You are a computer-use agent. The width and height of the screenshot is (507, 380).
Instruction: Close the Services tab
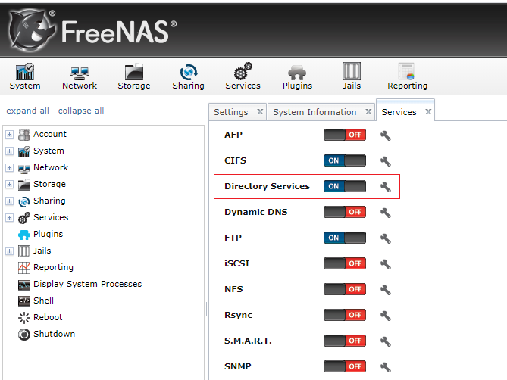(428, 112)
